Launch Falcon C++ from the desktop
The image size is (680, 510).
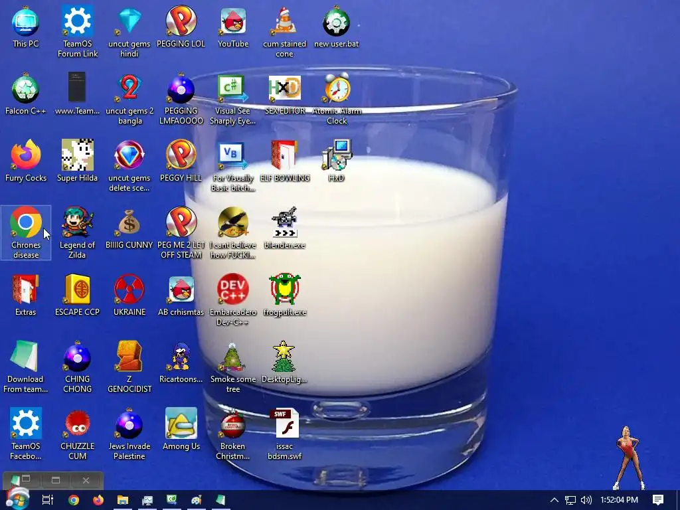pyautogui.click(x=26, y=94)
